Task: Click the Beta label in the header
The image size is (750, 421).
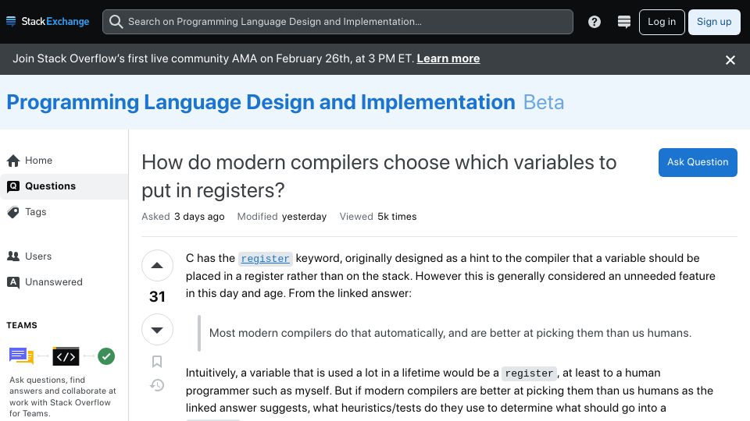Action: 544,102
